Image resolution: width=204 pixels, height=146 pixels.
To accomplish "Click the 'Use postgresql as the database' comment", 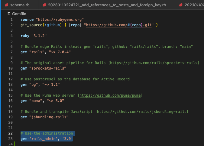I will coord(75,79).
